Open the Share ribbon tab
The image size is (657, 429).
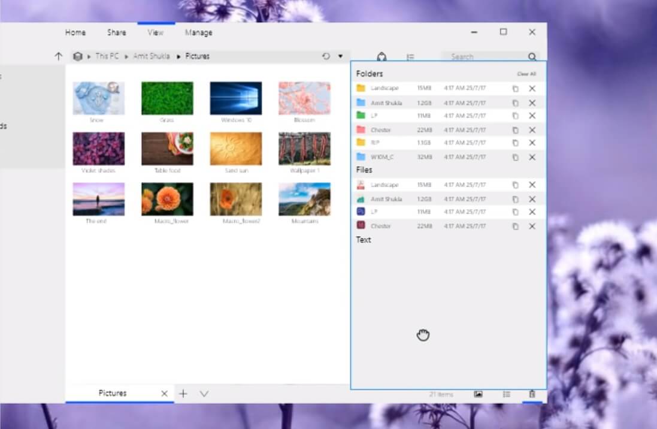[116, 32]
